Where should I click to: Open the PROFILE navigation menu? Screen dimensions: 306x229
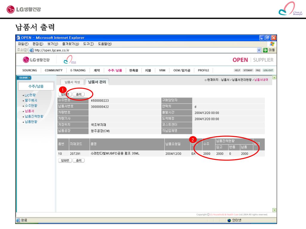click(203, 70)
